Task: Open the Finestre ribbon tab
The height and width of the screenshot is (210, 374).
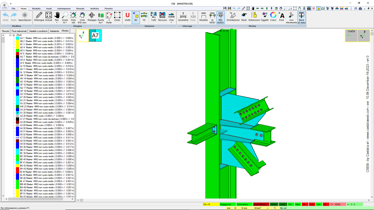Action: (109, 9)
